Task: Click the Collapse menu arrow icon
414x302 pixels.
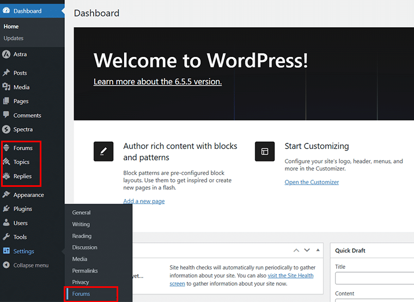Action: pyautogui.click(x=7, y=265)
